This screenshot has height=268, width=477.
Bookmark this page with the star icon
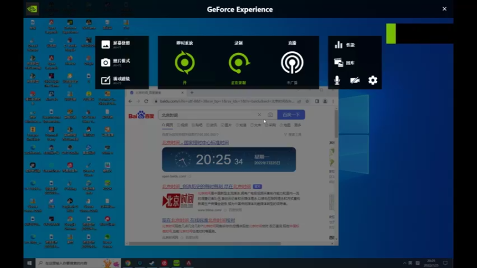307,101
